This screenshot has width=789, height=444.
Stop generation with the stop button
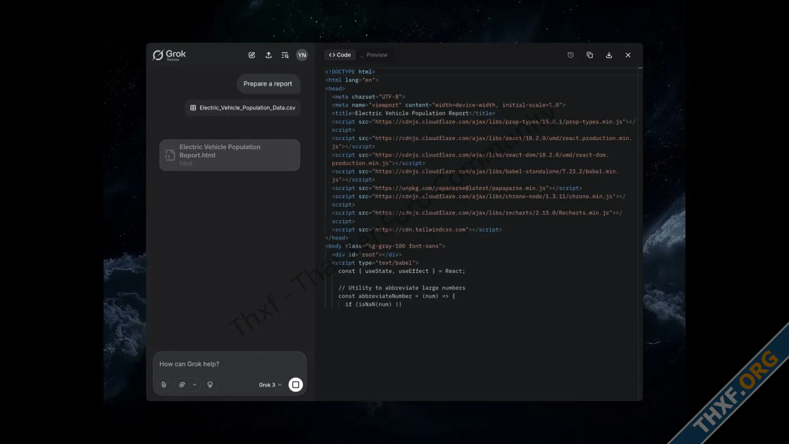point(295,385)
